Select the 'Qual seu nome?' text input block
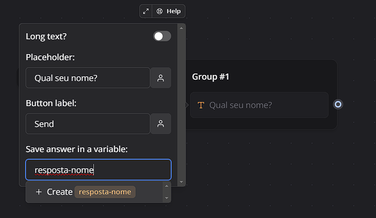This screenshot has height=218, width=376. coord(259,105)
